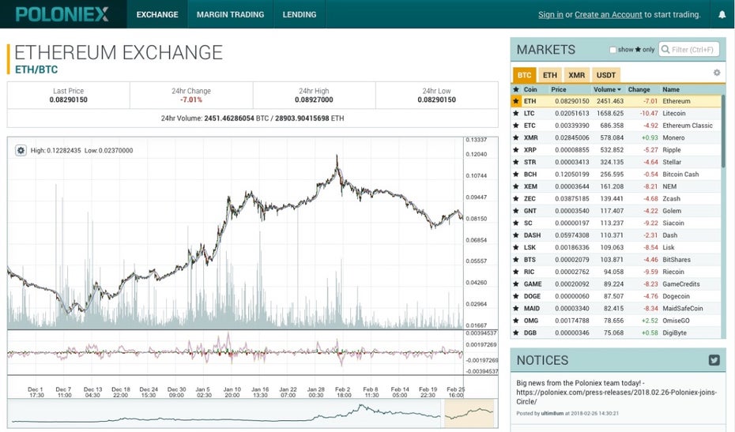This screenshot has height=432, width=735.
Task: Select the OmiseGO market row
Action: tap(616, 321)
